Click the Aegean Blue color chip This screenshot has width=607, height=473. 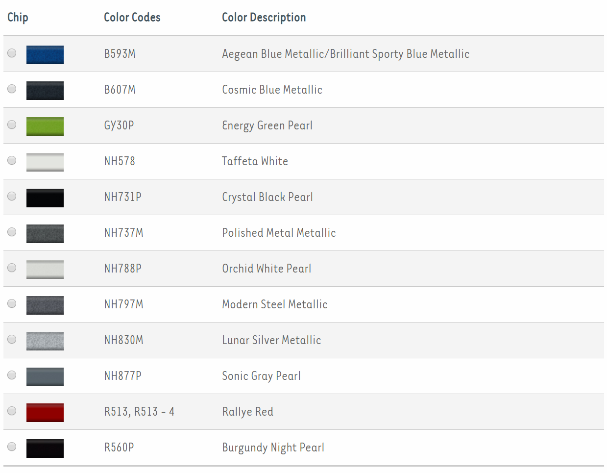pyautogui.click(x=45, y=54)
